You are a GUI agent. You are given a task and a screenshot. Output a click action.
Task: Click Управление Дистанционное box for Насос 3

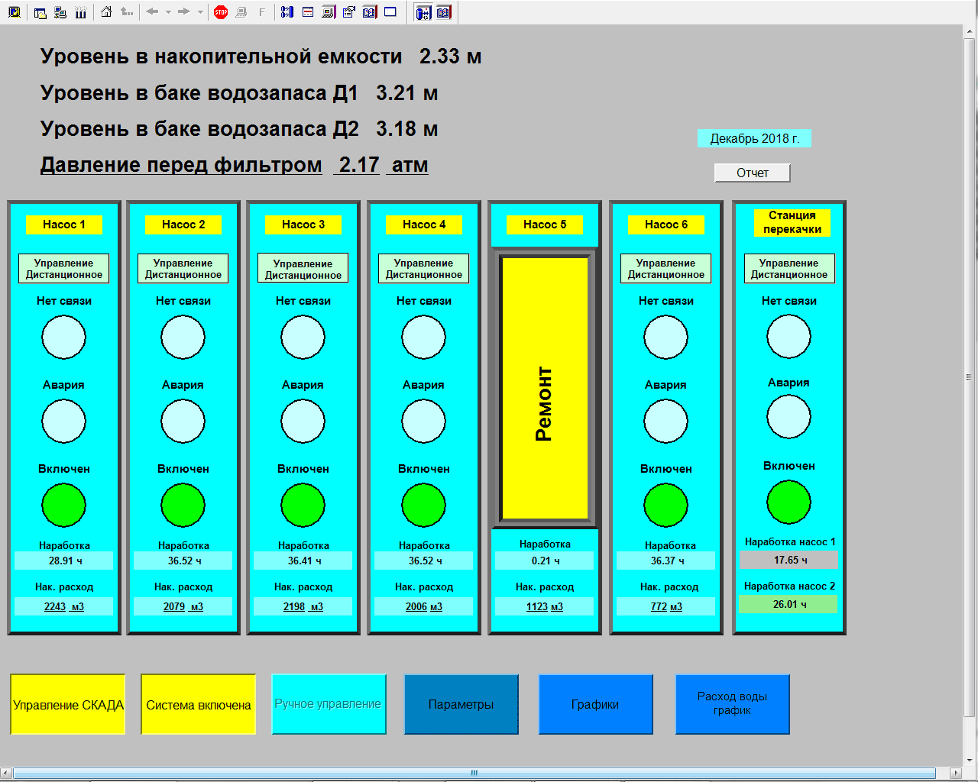[x=303, y=269]
